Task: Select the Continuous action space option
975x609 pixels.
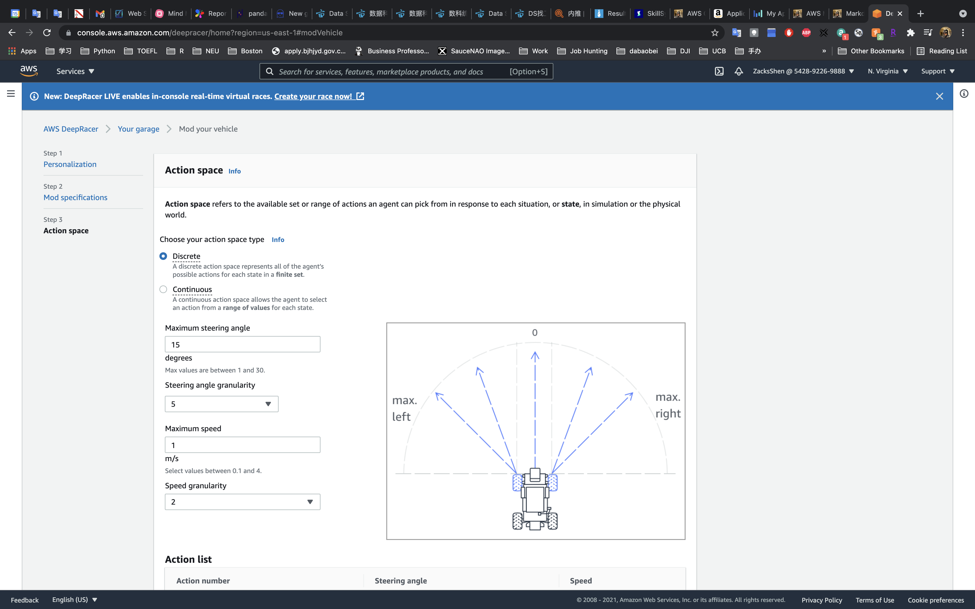Action: point(163,289)
